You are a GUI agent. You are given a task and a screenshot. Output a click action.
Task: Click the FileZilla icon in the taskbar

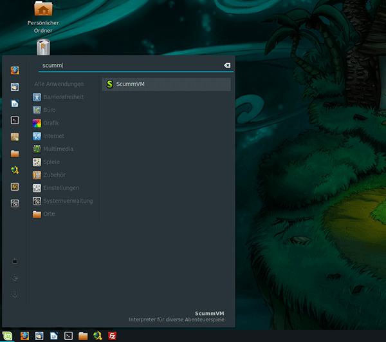[112, 336]
